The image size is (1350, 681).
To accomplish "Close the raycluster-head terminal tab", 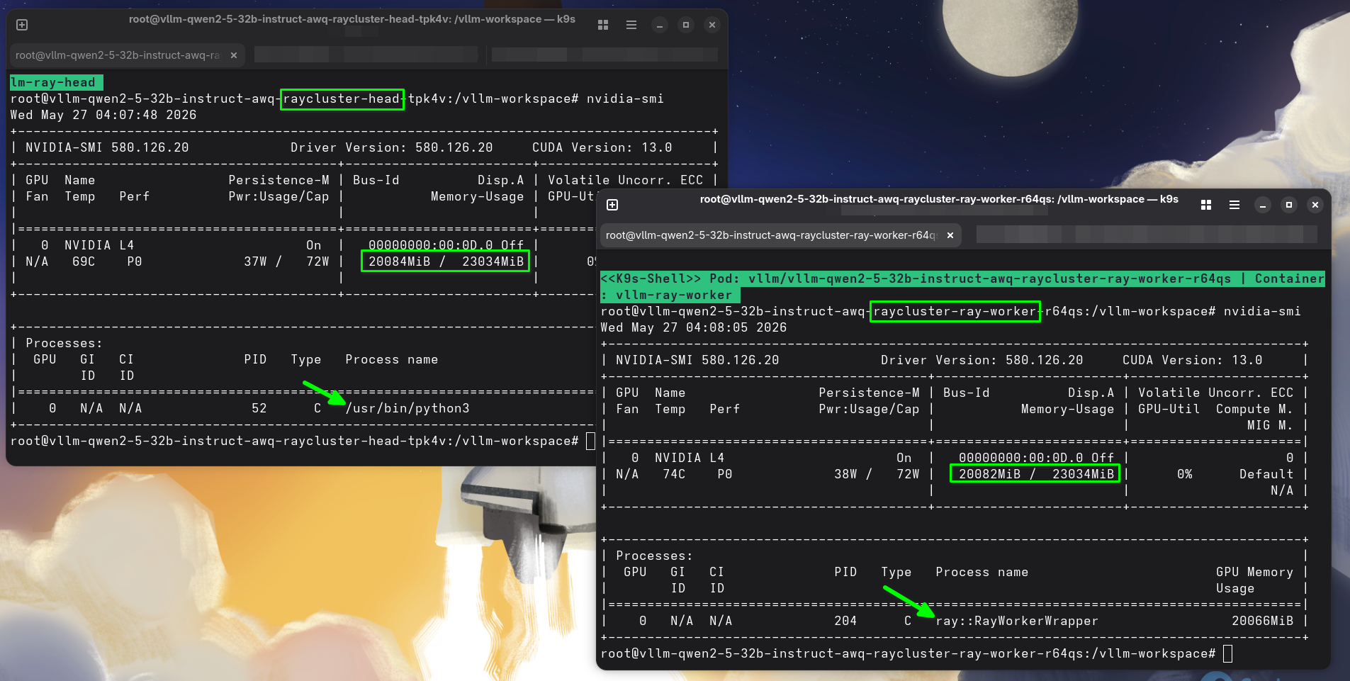I will (234, 55).
